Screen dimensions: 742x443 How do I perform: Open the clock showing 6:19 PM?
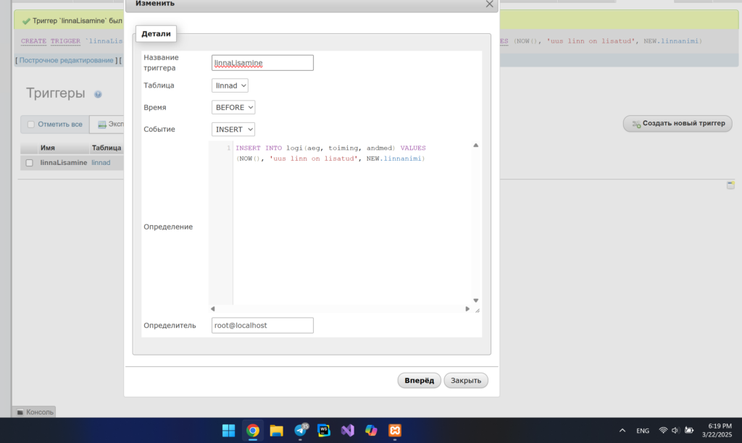717,430
